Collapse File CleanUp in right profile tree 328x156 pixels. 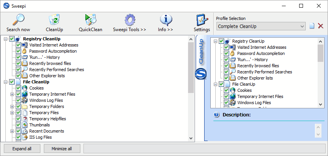215,84
